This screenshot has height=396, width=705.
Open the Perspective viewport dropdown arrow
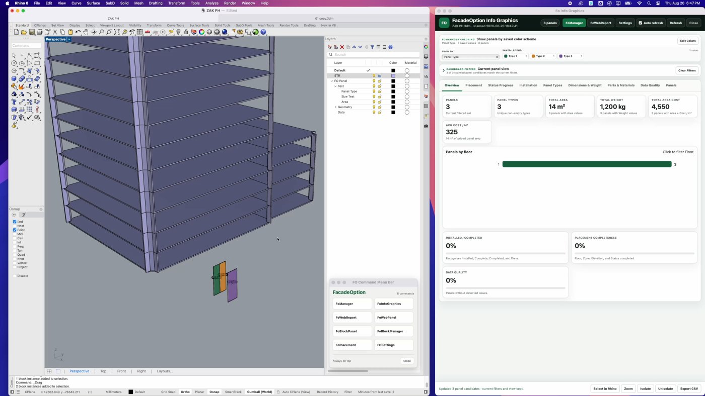coord(69,39)
